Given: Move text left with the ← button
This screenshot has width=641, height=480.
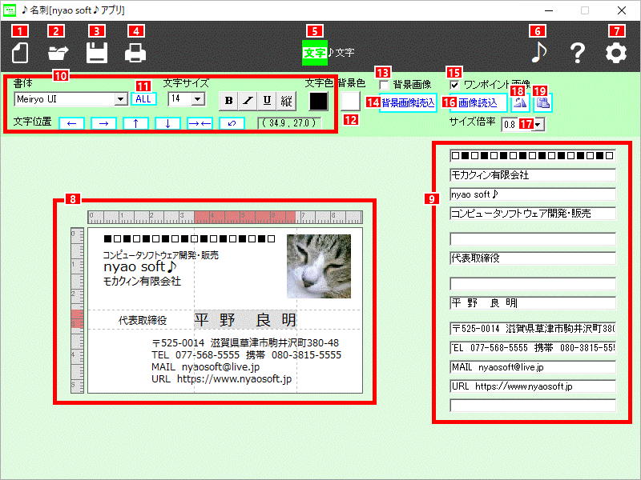Looking at the screenshot, I should coord(71,123).
